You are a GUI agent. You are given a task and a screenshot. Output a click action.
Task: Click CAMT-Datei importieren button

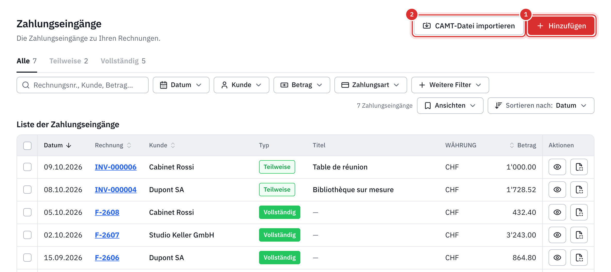click(x=469, y=26)
